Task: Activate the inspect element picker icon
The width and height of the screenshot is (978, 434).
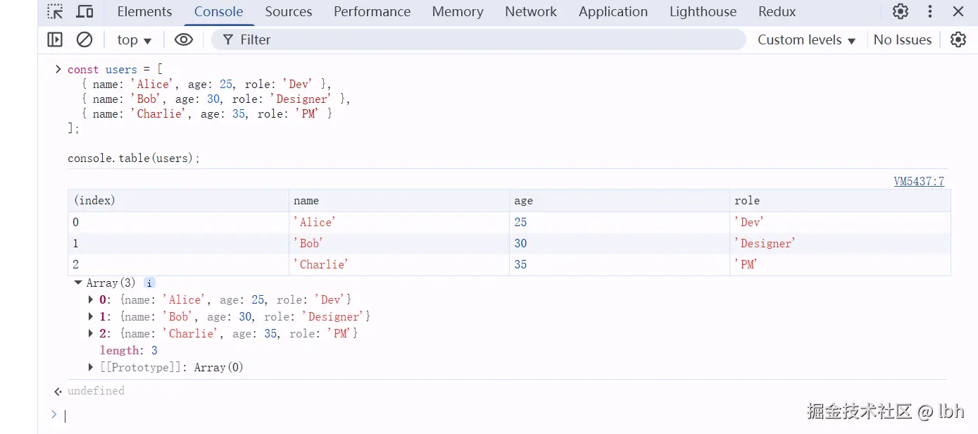Action: point(55,12)
